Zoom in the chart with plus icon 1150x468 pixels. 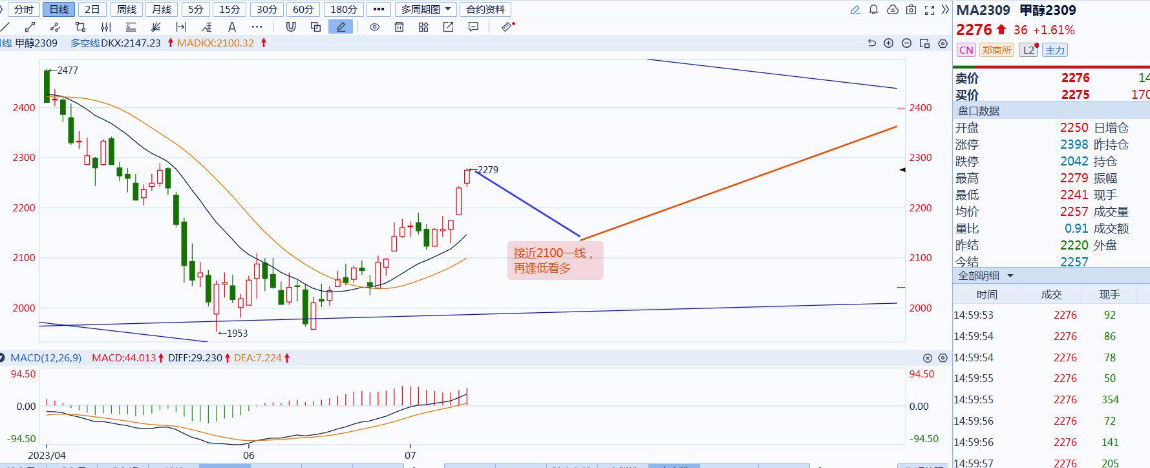coord(888,43)
